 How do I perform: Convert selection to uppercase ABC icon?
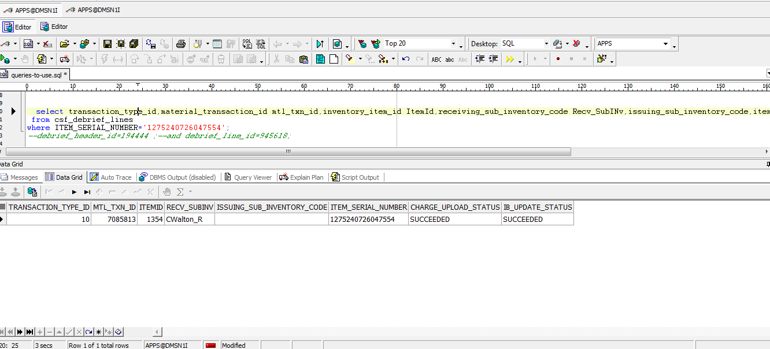[436, 59]
